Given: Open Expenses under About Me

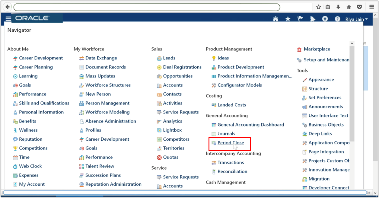Looking at the screenshot, I should point(29,175).
